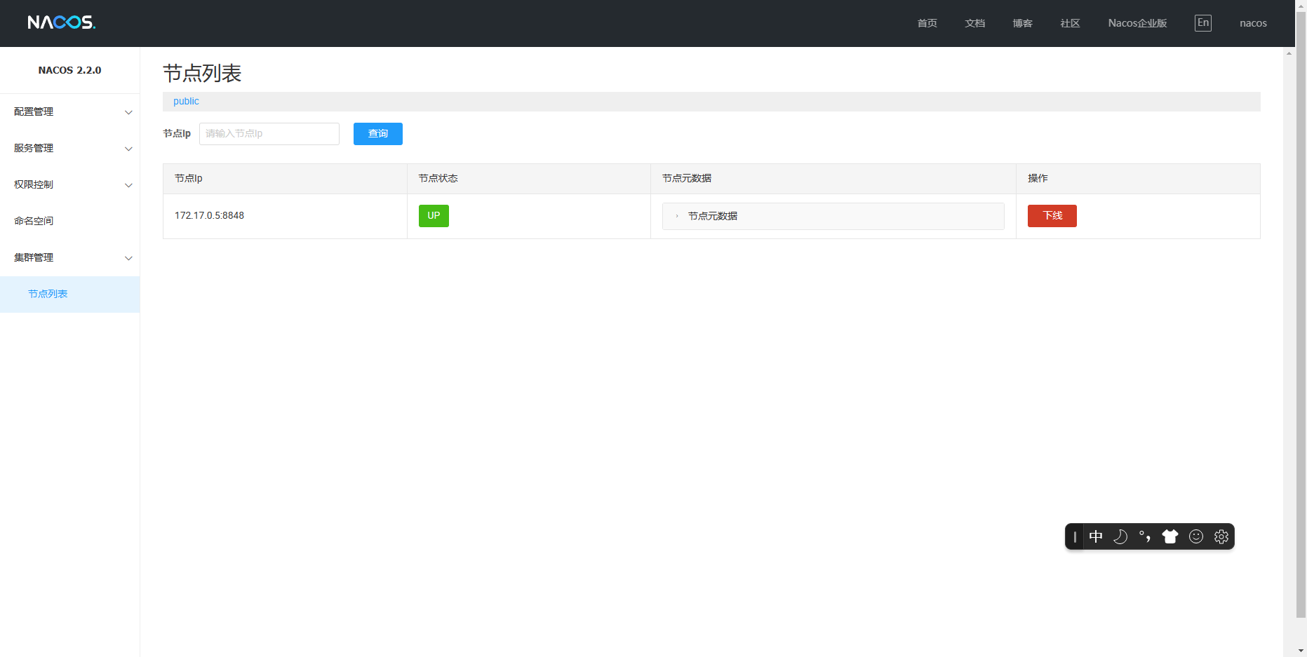Click the IME toolbar drag handle

[1075, 537]
